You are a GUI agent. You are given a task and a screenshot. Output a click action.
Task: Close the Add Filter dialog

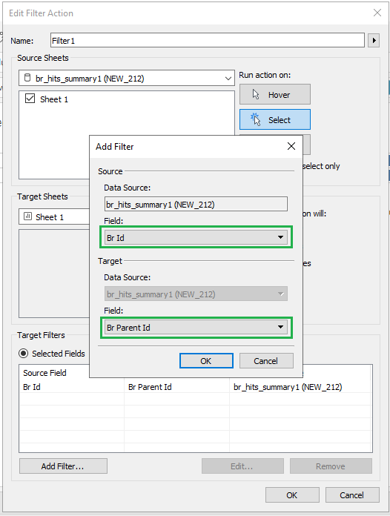[291, 146]
